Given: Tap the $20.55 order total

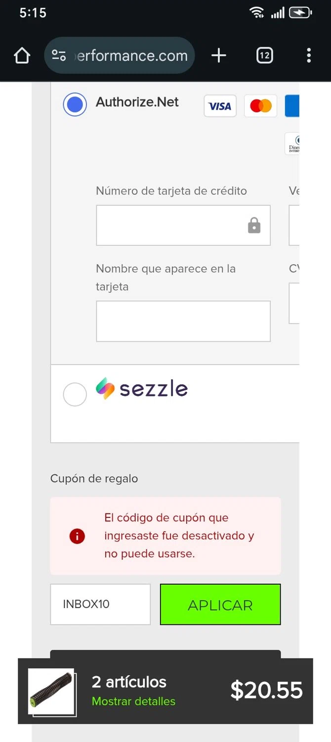Looking at the screenshot, I should coord(266,691).
